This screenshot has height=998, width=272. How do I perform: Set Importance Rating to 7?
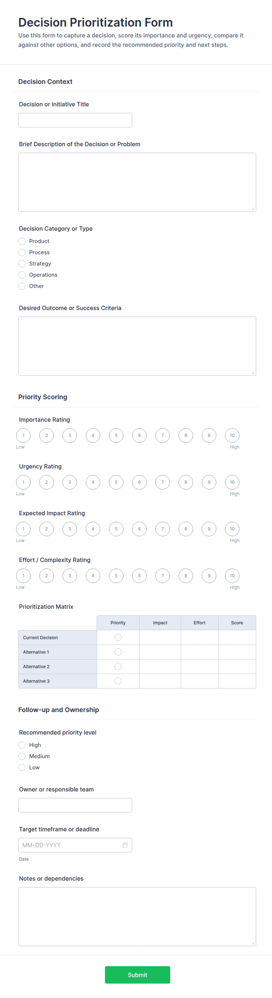click(162, 435)
